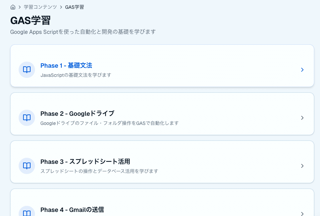Open the 学習コンテンツ breadcrumb link
The height and width of the screenshot is (216, 320).
point(40,7)
